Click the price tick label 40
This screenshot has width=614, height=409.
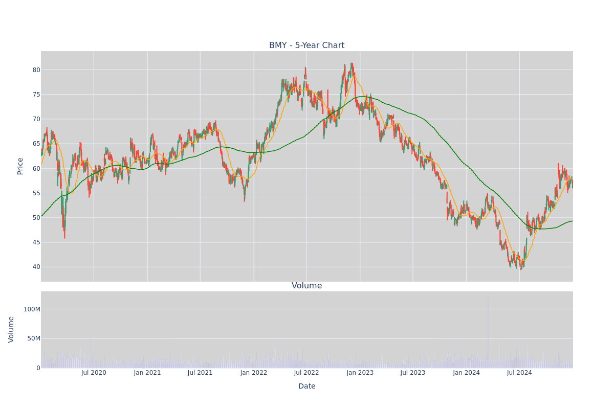[x=36, y=267]
